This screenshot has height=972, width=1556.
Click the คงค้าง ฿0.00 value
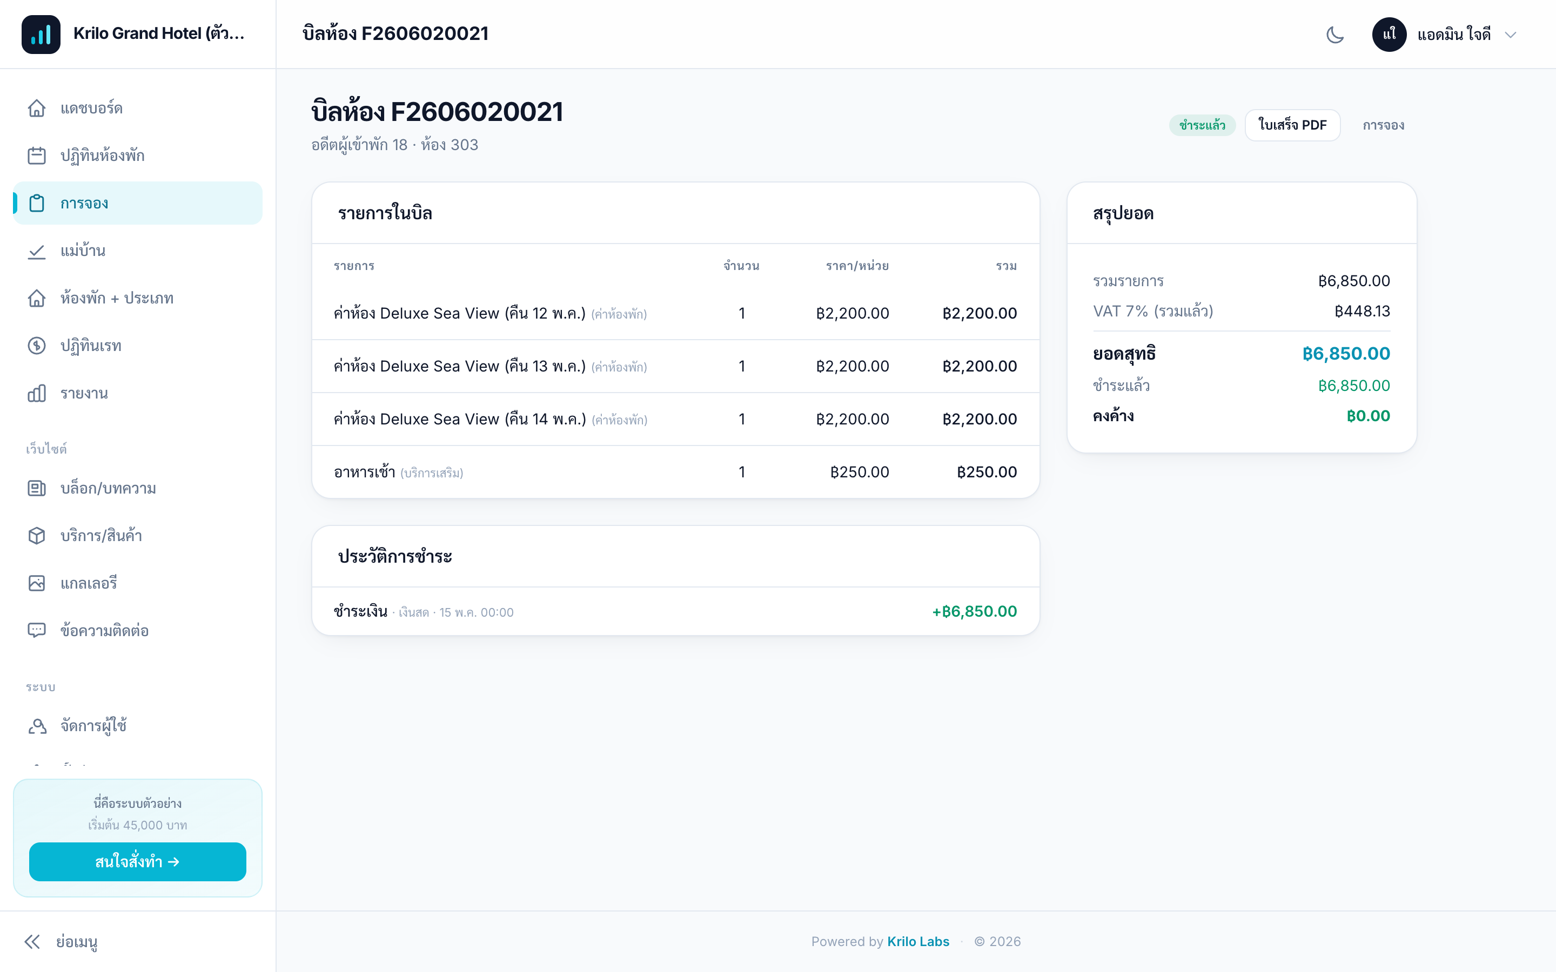tap(1368, 416)
